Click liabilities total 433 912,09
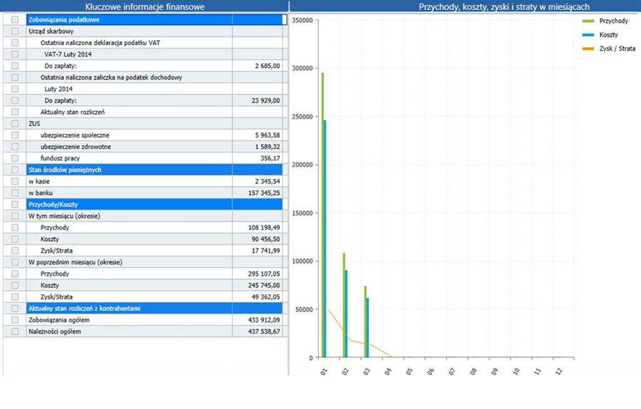 pos(264,320)
